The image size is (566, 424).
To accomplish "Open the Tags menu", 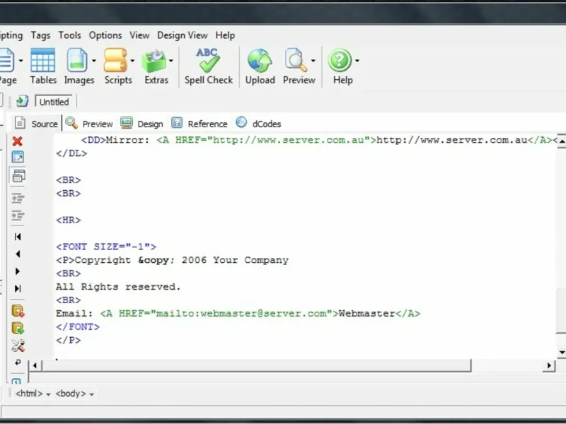I will 40,35.
